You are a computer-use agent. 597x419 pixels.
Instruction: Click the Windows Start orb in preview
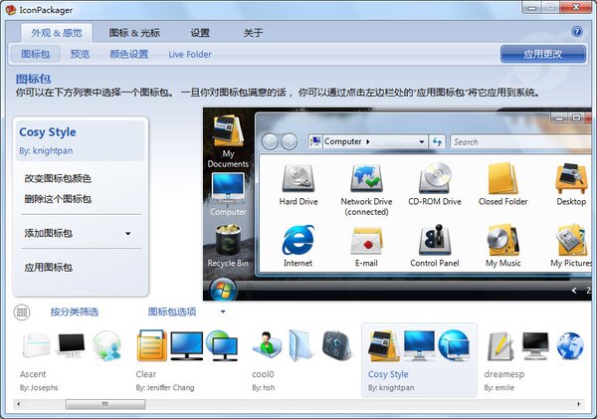pyautogui.click(x=223, y=291)
